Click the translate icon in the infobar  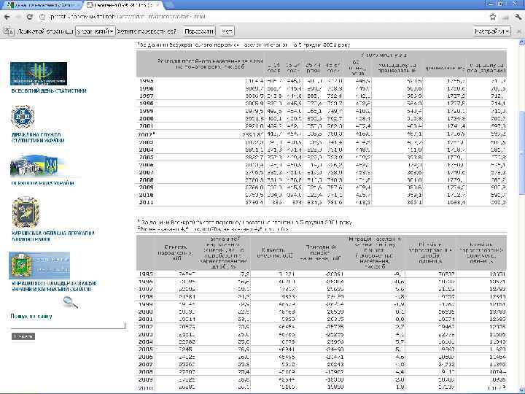[x=9, y=31]
